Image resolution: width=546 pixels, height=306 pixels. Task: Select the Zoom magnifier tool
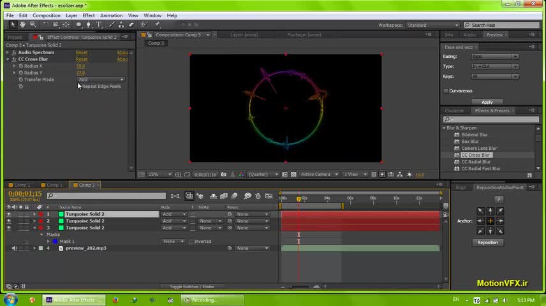click(x=32, y=25)
